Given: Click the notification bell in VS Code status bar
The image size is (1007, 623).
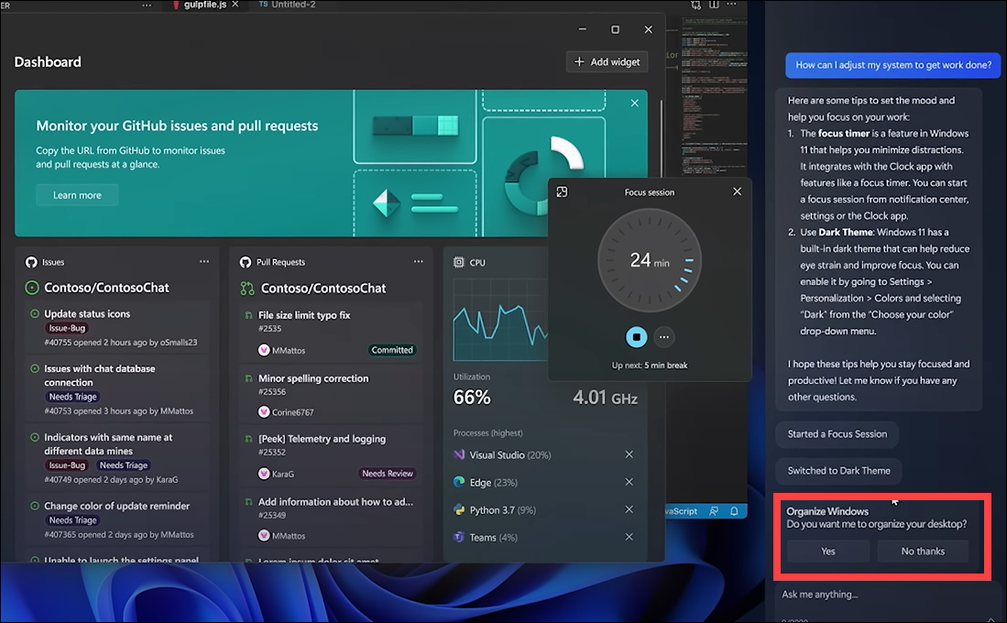Looking at the screenshot, I should point(734,511).
